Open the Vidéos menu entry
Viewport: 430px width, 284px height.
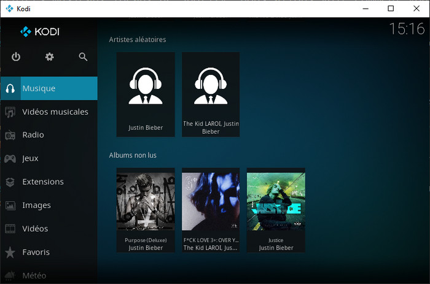49,229
